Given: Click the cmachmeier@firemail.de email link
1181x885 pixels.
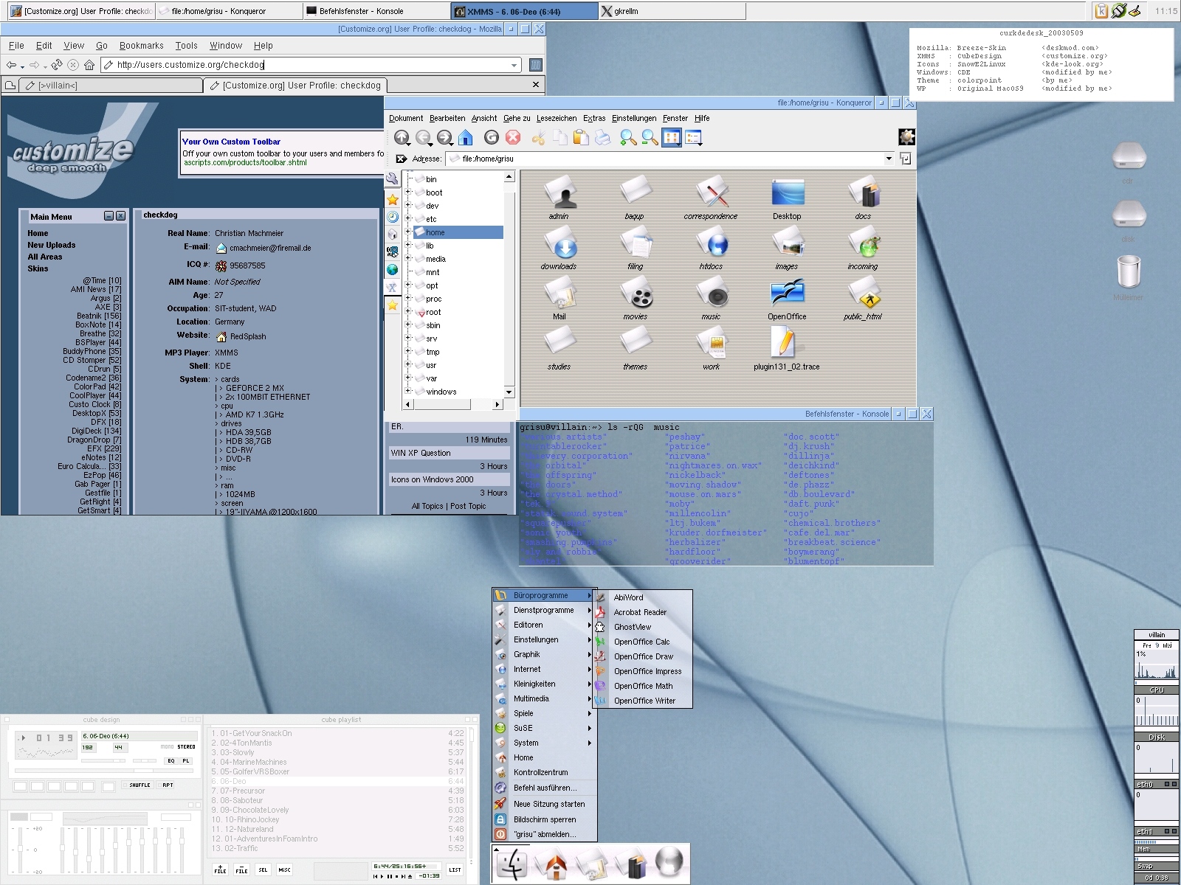Looking at the screenshot, I should [270, 249].
